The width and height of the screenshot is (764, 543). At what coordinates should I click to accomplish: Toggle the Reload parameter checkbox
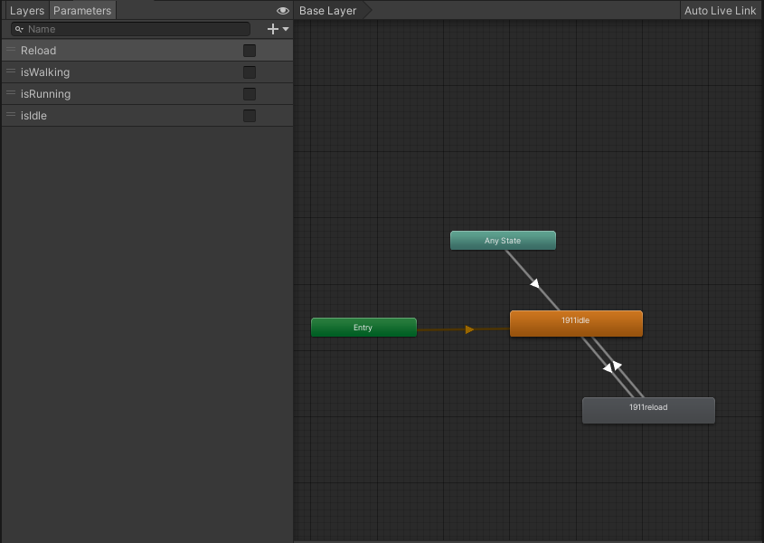tap(250, 51)
